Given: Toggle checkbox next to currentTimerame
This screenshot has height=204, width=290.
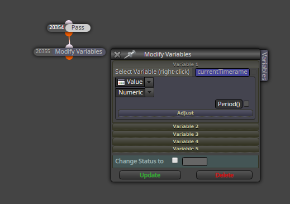Looking at the screenshot, I should [x=254, y=72].
